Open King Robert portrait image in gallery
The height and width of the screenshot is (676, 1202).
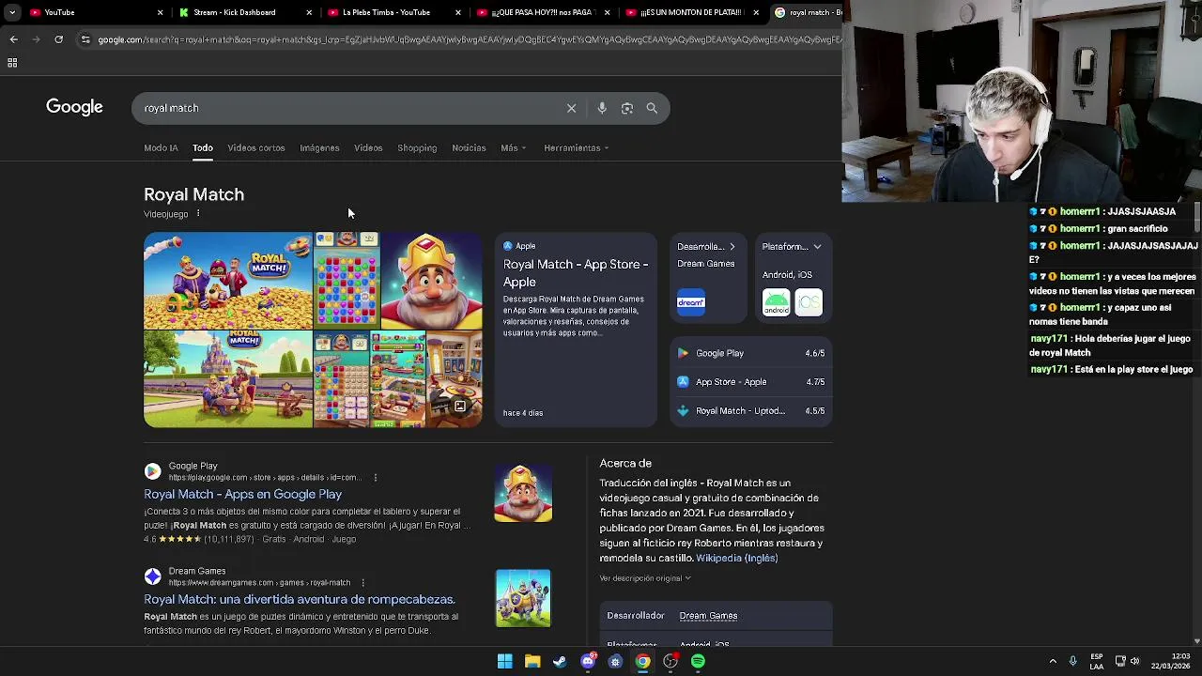432,281
